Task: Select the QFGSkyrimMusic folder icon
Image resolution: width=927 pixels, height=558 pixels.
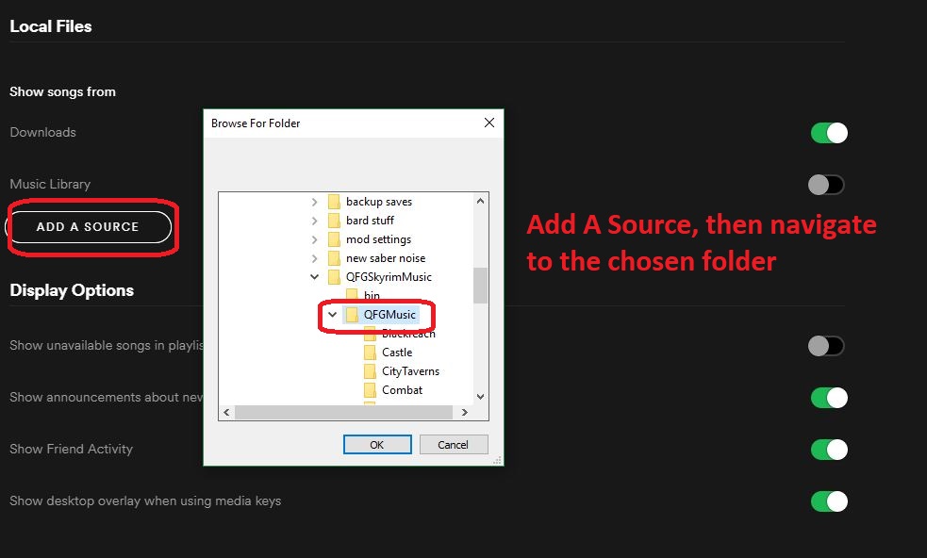Action: 335,276
